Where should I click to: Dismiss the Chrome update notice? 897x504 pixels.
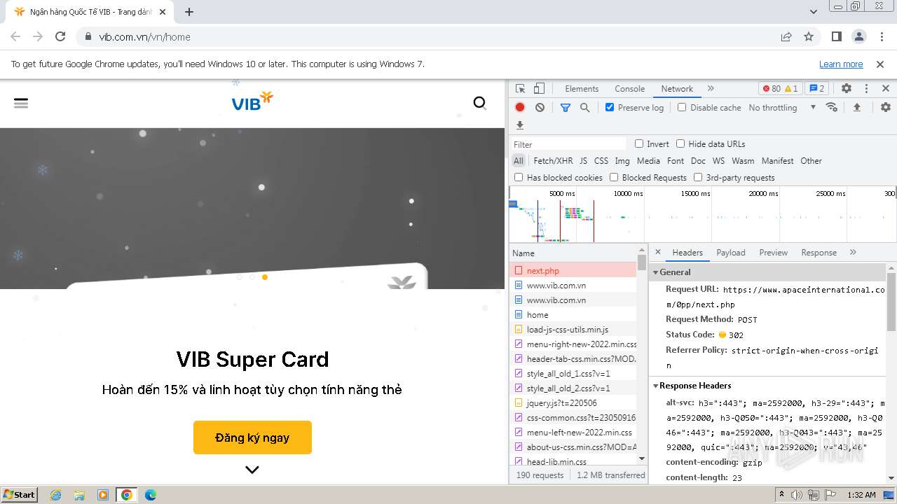[880, 64]
